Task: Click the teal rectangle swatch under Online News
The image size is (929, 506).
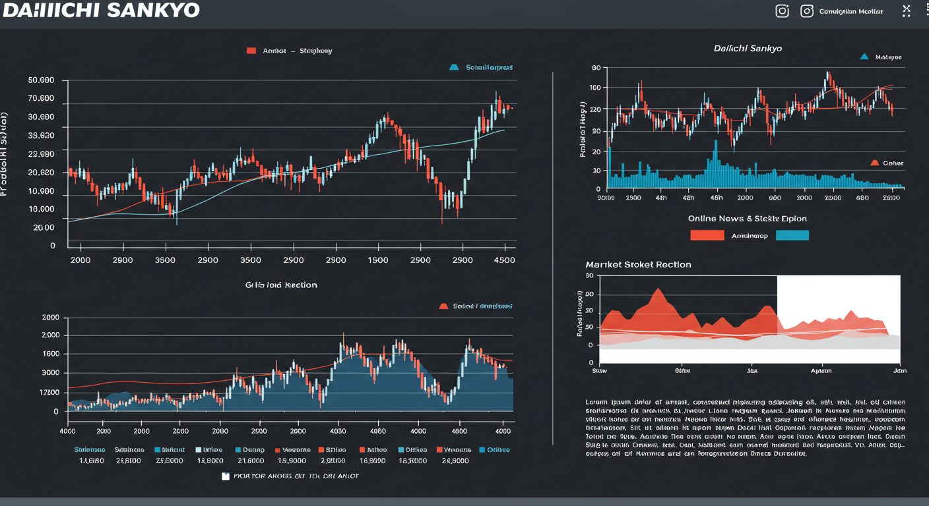Action: (792, 235)
